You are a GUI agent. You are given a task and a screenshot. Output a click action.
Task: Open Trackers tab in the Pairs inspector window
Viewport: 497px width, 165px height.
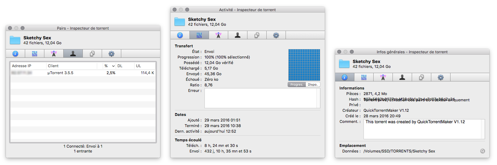pyautogui.click(x=53, y=54)
